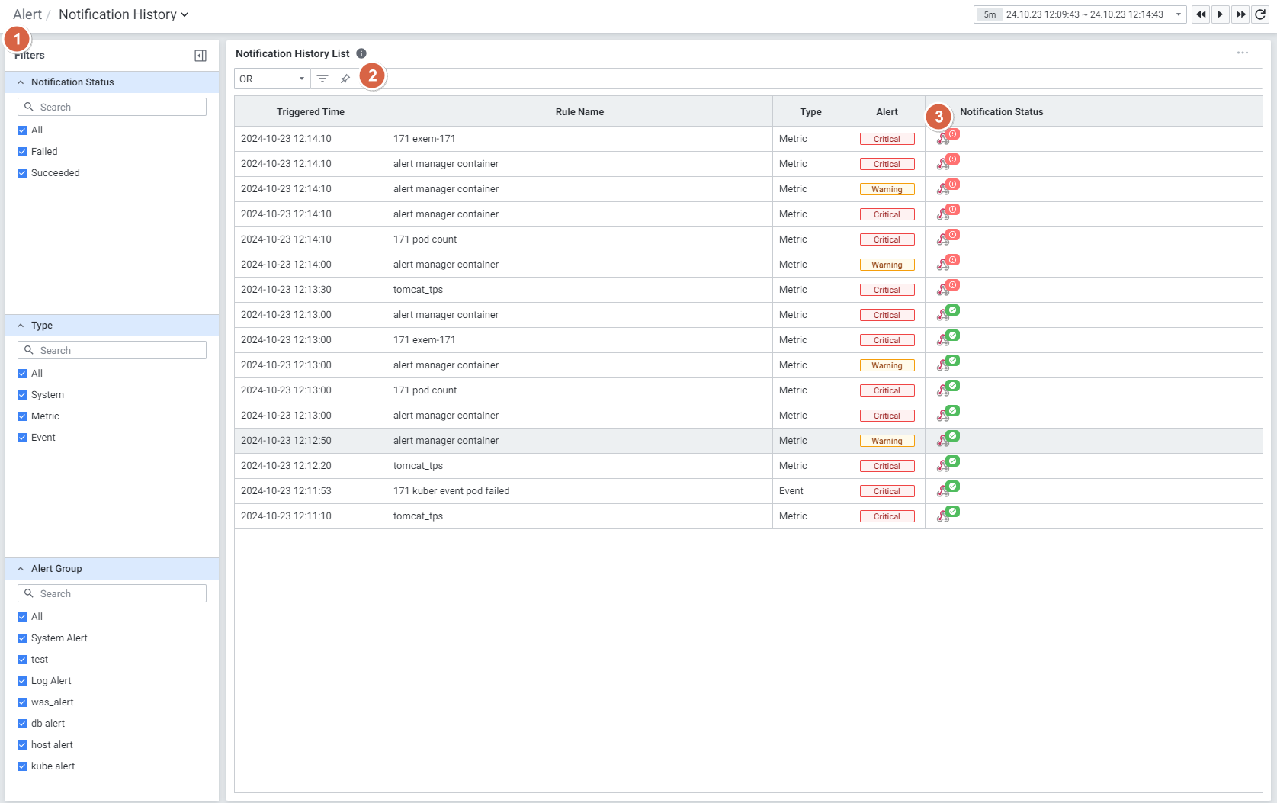Screen dimensions: 1277x803
Task: Collapse the Filters side panel icon
Action: (201, 56)
